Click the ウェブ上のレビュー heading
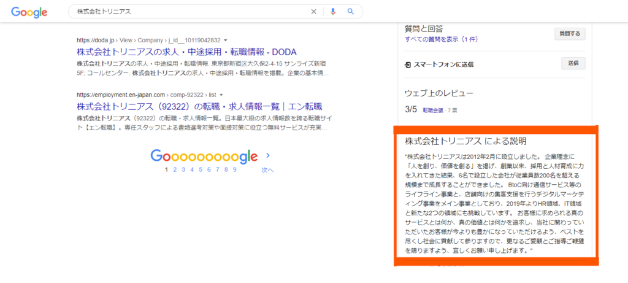 tap(439, 94)
